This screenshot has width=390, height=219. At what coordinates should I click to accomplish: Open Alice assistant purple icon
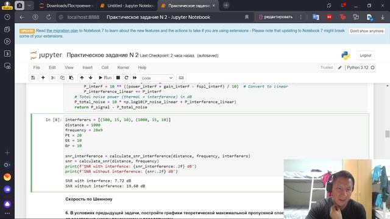click(x=7, y=204)
